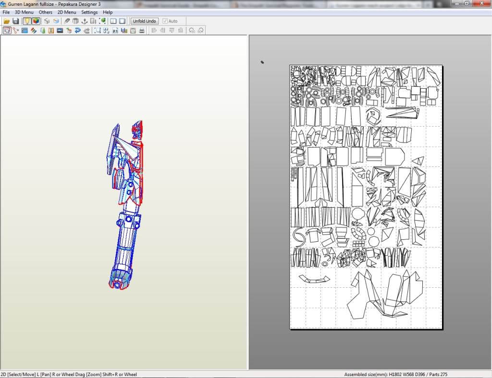
Task: Print the pattern using printer icon
Action: 142,30
